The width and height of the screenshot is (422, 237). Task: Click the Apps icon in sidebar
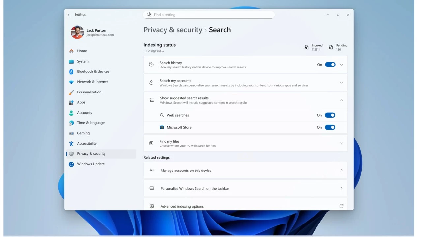coord(71,102)
